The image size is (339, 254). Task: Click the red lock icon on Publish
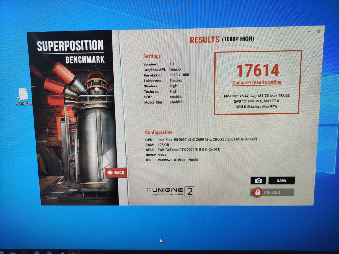(257, 192)
